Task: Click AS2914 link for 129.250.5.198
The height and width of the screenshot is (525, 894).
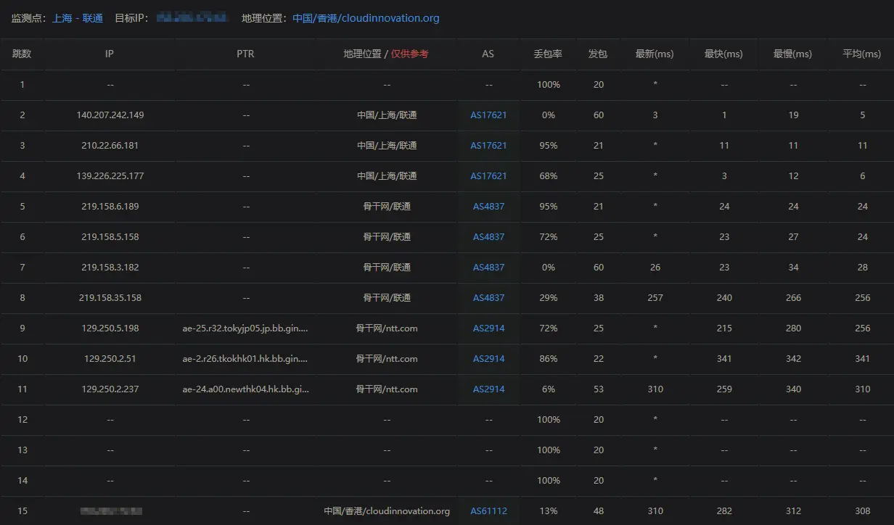Action: point(488,328)
